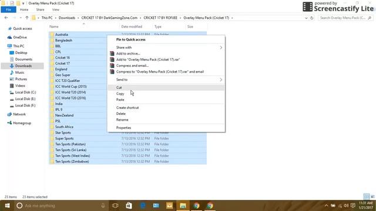Select the Super Sports folder
376x211 pixels.
(64, 138)
